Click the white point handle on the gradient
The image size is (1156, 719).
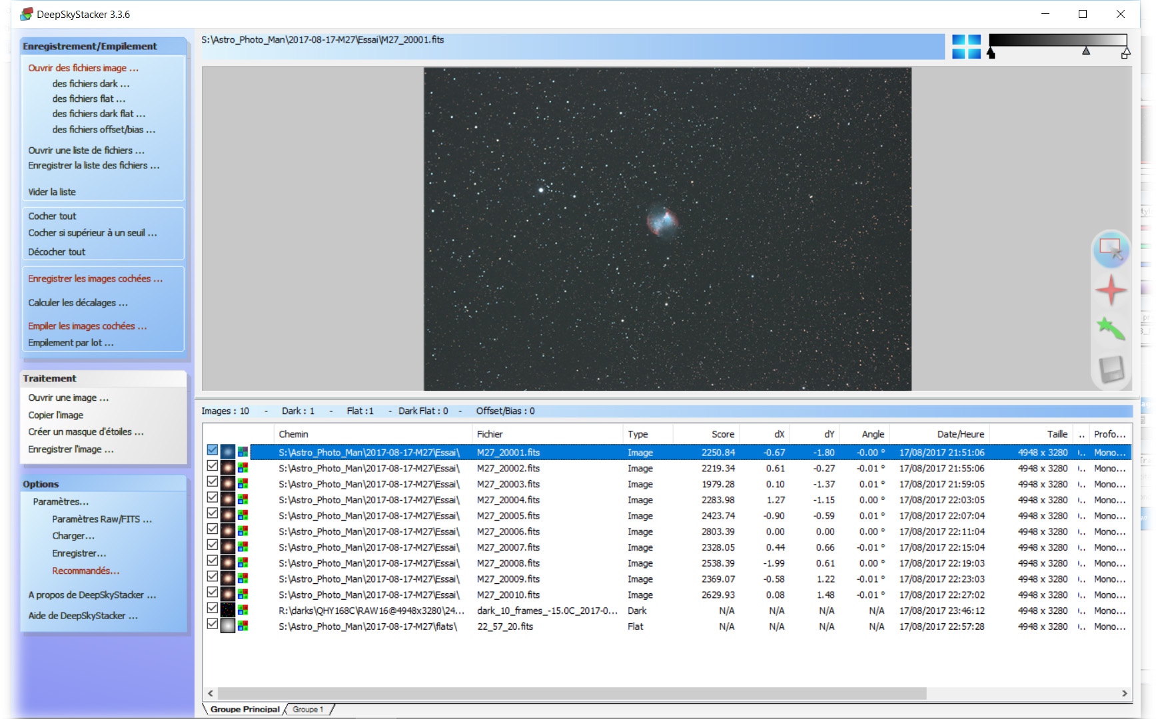tap(1125, 53)
